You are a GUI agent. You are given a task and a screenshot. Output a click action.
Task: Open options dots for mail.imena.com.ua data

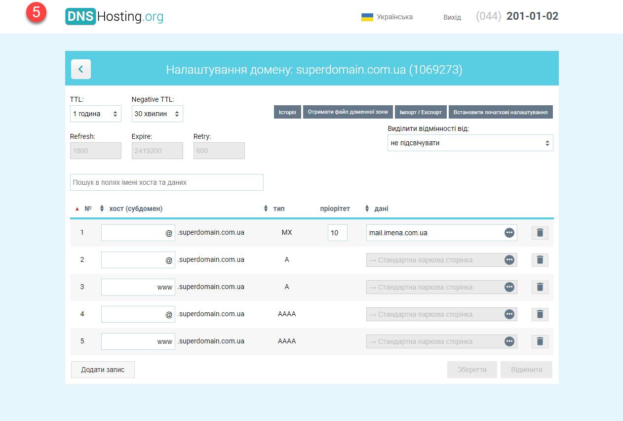(509, 233)
